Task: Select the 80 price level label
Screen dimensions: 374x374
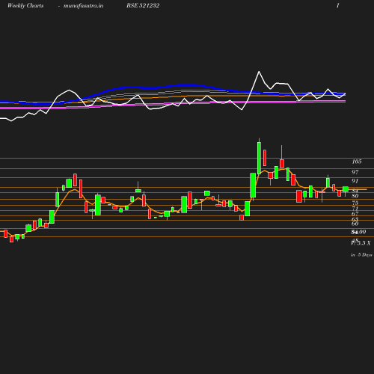Action: (355, 196)
